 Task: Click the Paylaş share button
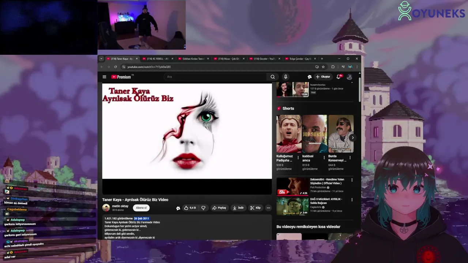(219, 208)
